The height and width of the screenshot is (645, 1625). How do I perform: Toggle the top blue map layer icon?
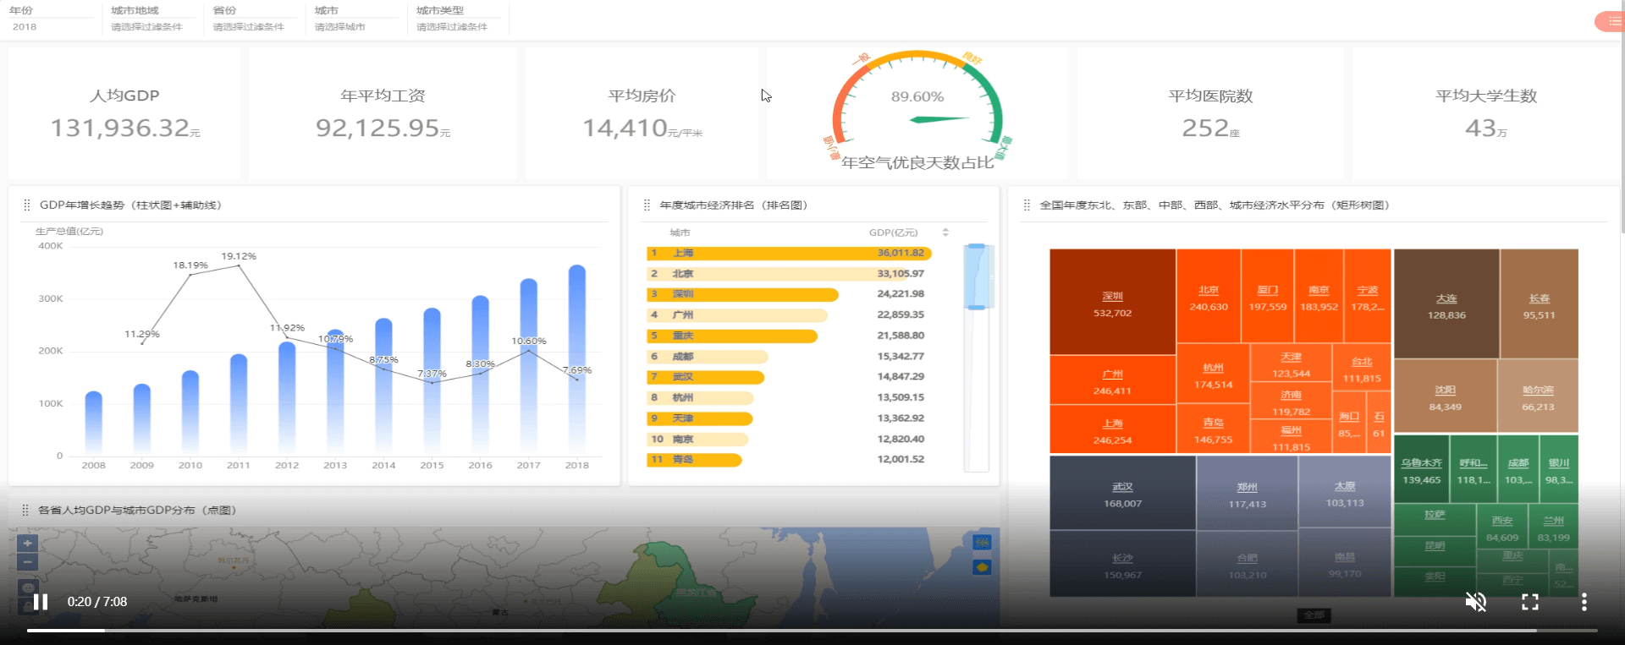(x=982, y=543)
